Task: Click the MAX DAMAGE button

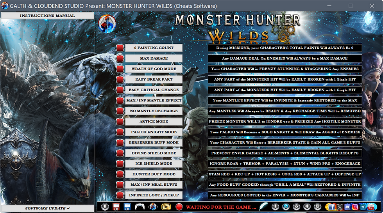Action: (154, 58)
